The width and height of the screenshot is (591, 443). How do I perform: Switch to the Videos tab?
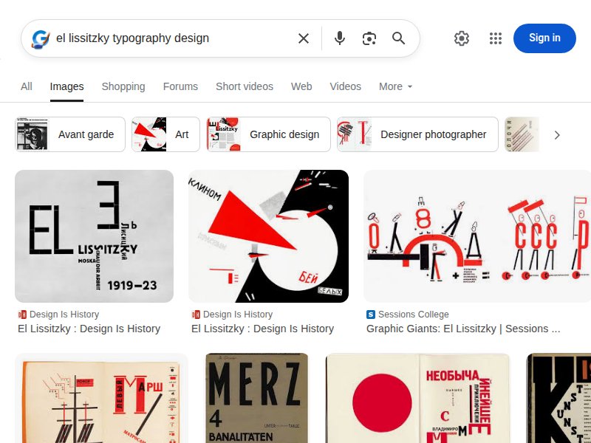tap(345, 86)
